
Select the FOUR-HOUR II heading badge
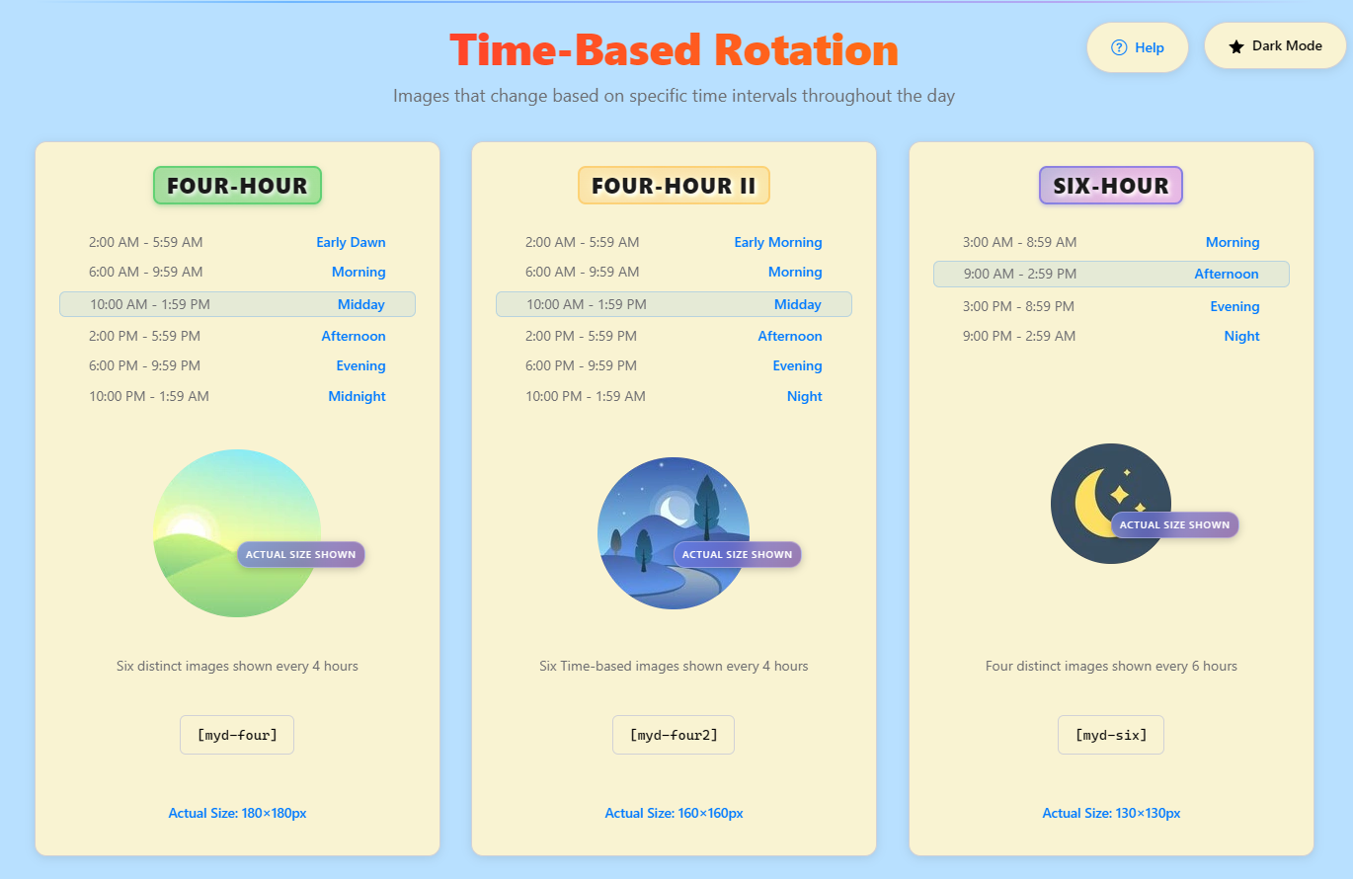[x=674, y=186]
